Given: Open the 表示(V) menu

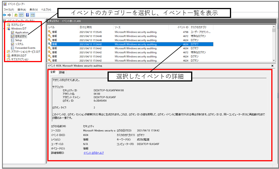Looking at the screenshot, I should tap(34, 10).
